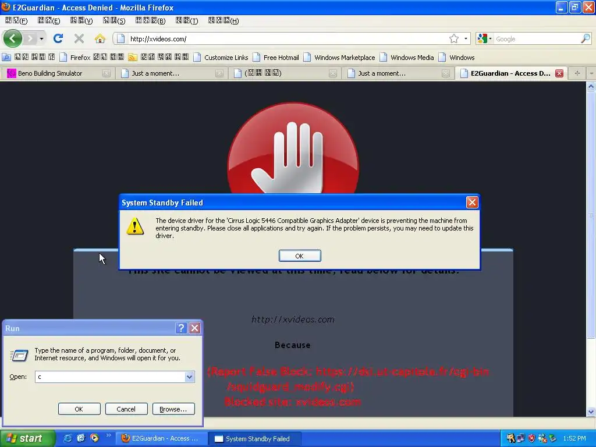
Task: Launch Internet Explorer from Quick Launch
Action: click(x=68, y=438)
